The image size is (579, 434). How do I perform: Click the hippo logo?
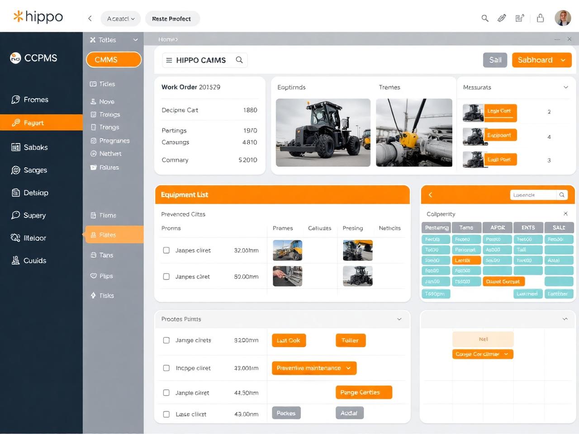point(38,17)
